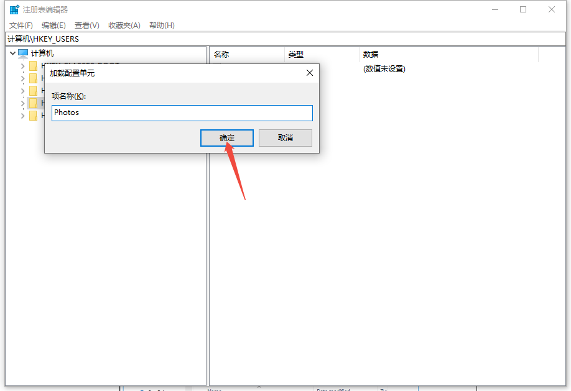Collapse the 计算机 root node
The image size is (571, 391).
coord(12,53)
